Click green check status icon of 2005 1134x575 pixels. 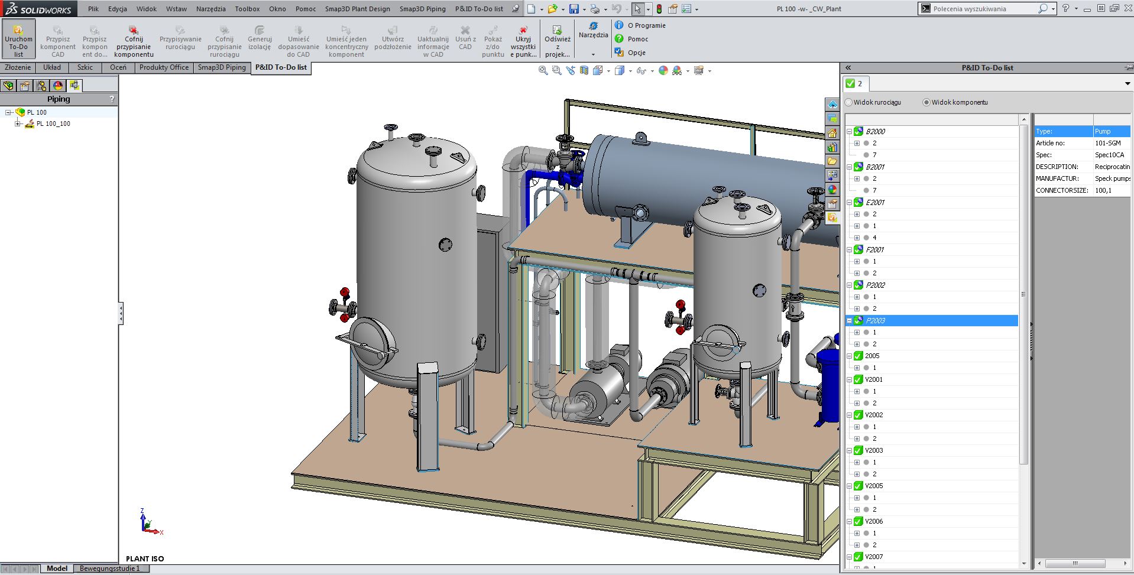[858, 356]
